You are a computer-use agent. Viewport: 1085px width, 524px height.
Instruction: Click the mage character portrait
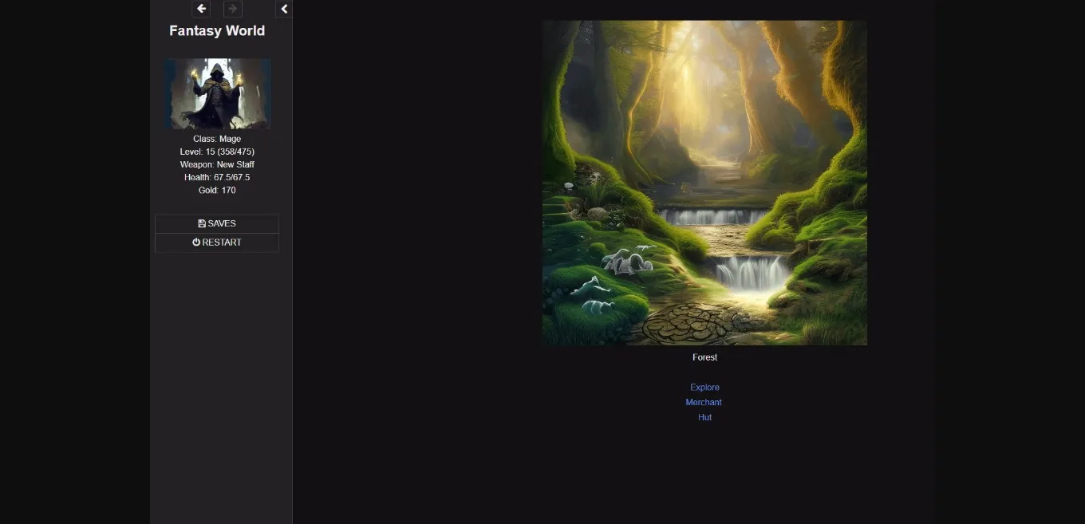217,93
